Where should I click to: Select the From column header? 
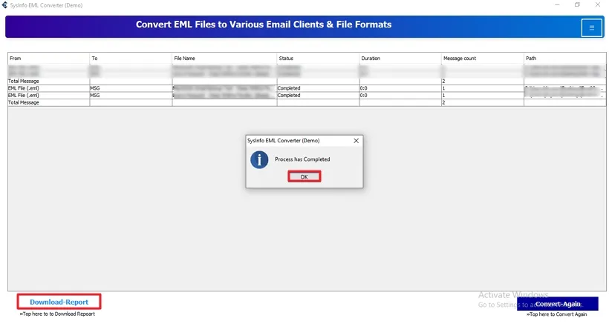pyautogui.click(x=48, y=58)
